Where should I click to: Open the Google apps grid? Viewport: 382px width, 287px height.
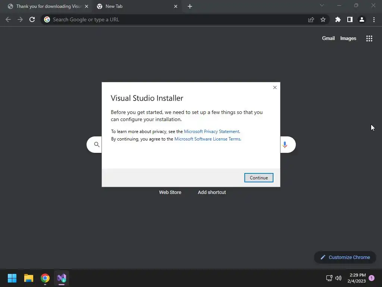pos(369,38)
